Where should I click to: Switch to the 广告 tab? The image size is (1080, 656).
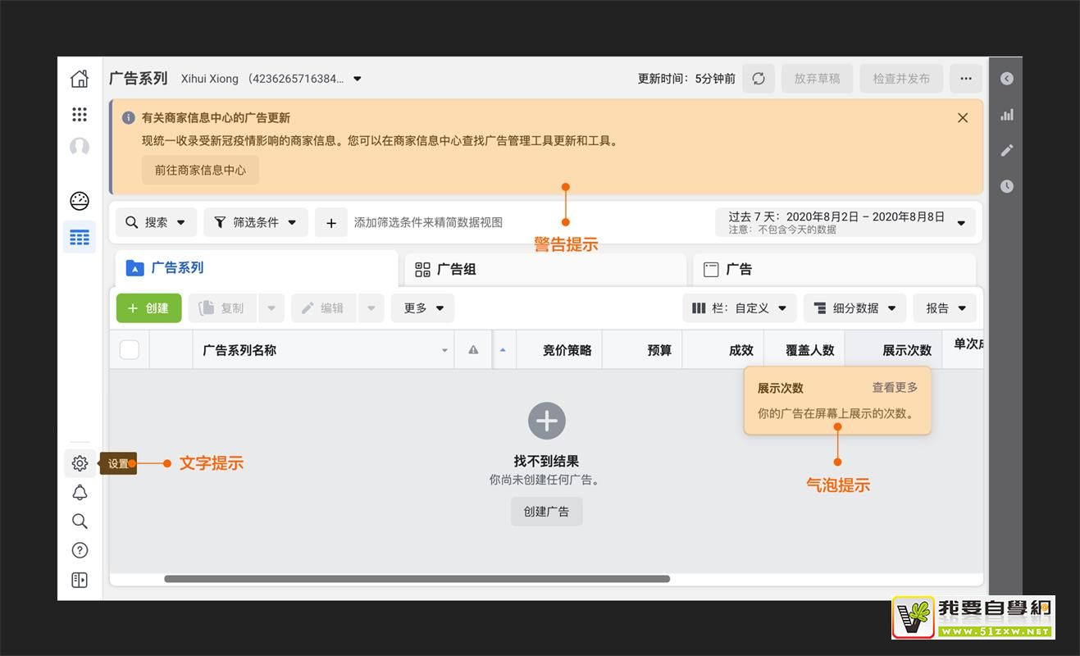(833, 269)
